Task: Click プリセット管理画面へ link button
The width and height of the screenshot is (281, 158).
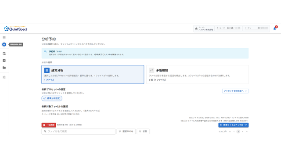Action: (235, 91)
